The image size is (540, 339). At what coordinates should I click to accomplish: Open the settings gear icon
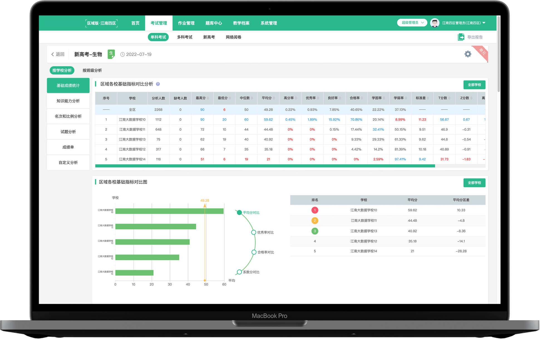click(x=468, y=54)
